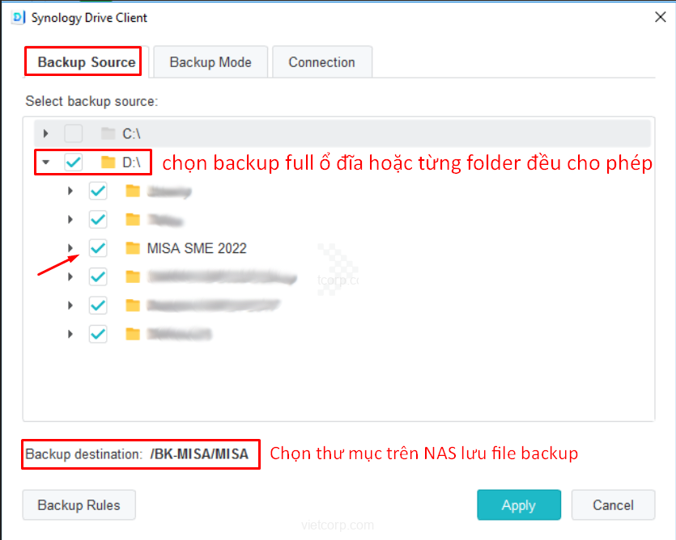Uncheck the D:\ drive checkbox
The image size is (676, 540).
coord(74,162)
